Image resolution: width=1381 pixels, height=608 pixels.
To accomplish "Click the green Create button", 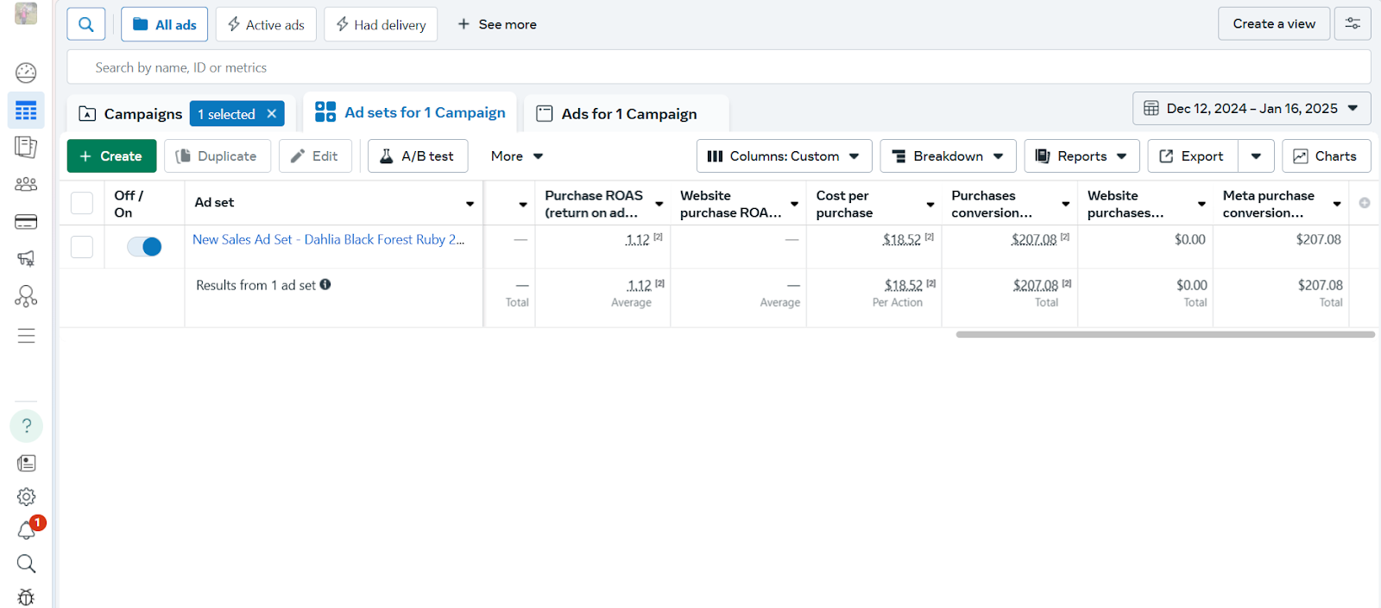I will click(x=111, y=156).
